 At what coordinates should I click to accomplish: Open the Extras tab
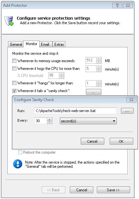(59, 44)
